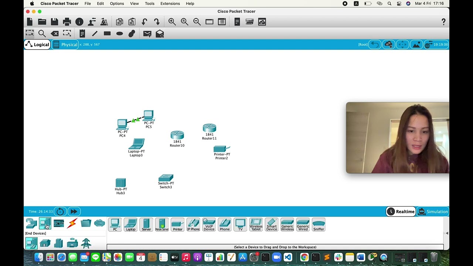473x266 pixels.
Task: Click the Fast Forward Time button
Action: pos(74,212)
